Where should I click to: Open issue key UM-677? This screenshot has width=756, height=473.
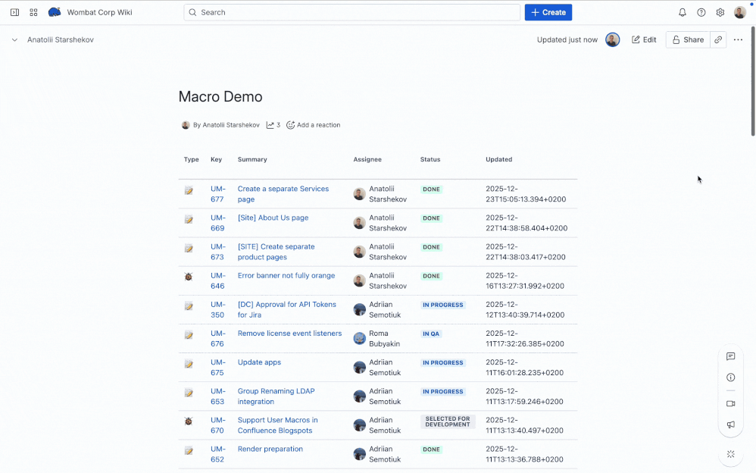217,194
